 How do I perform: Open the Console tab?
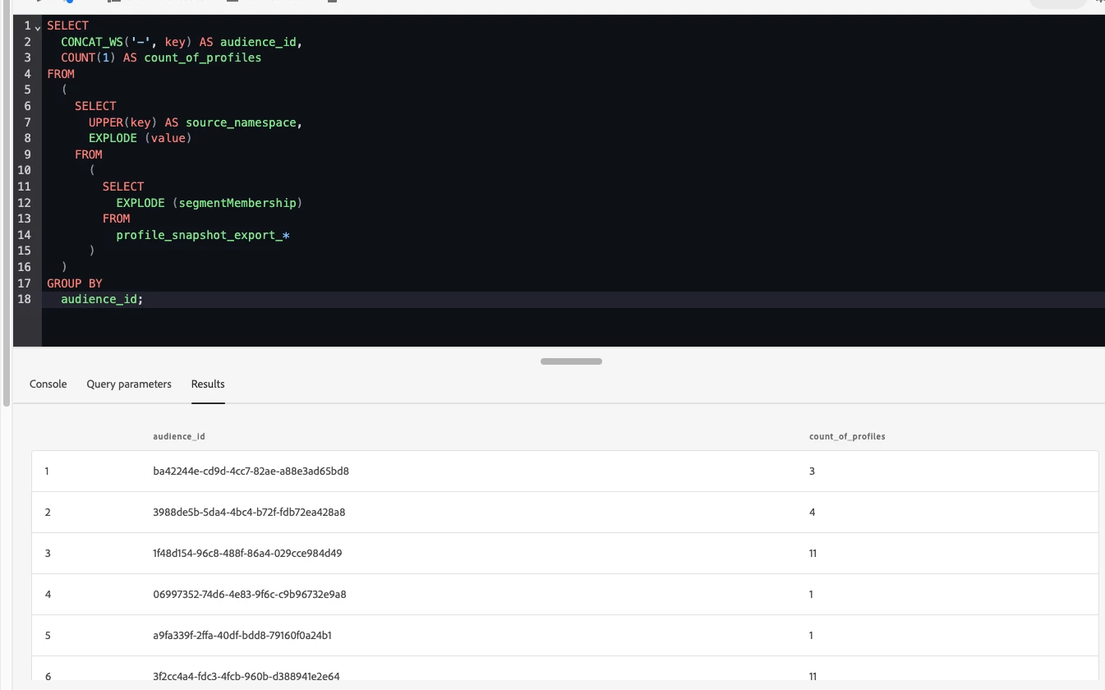click(x=48, y=384)
